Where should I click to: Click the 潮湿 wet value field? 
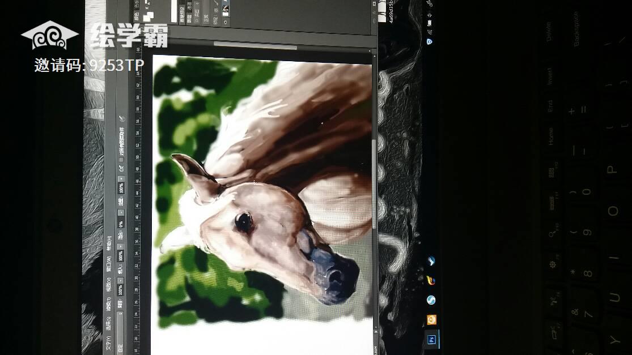coord(121,290)
